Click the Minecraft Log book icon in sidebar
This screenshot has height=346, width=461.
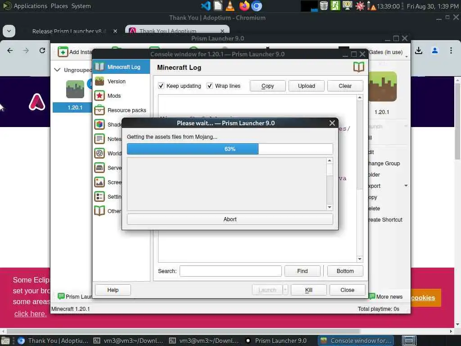99,67
